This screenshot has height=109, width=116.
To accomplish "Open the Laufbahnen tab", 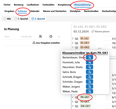I will tap(33, 5).
